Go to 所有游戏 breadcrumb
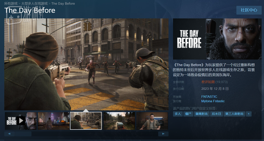This screenshot has width=264, height=141. [11, 3]
